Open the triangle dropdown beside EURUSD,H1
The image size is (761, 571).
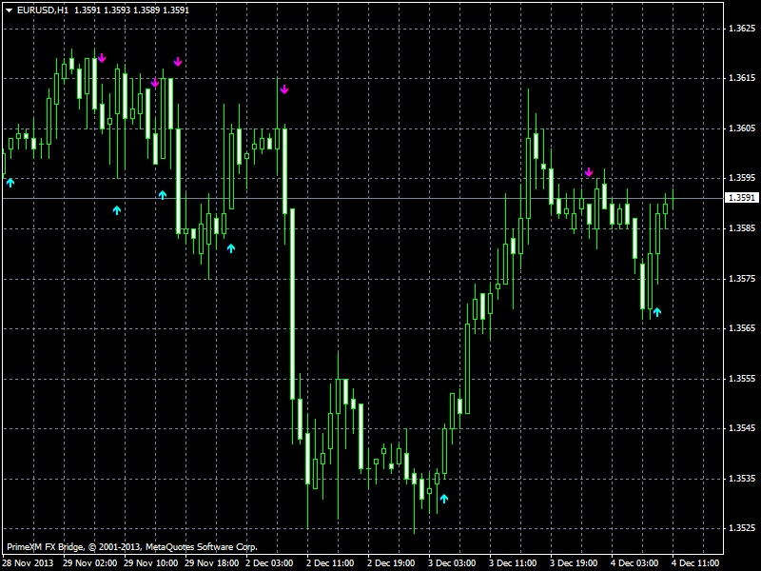pyautogui.click(x=9, y=10)
